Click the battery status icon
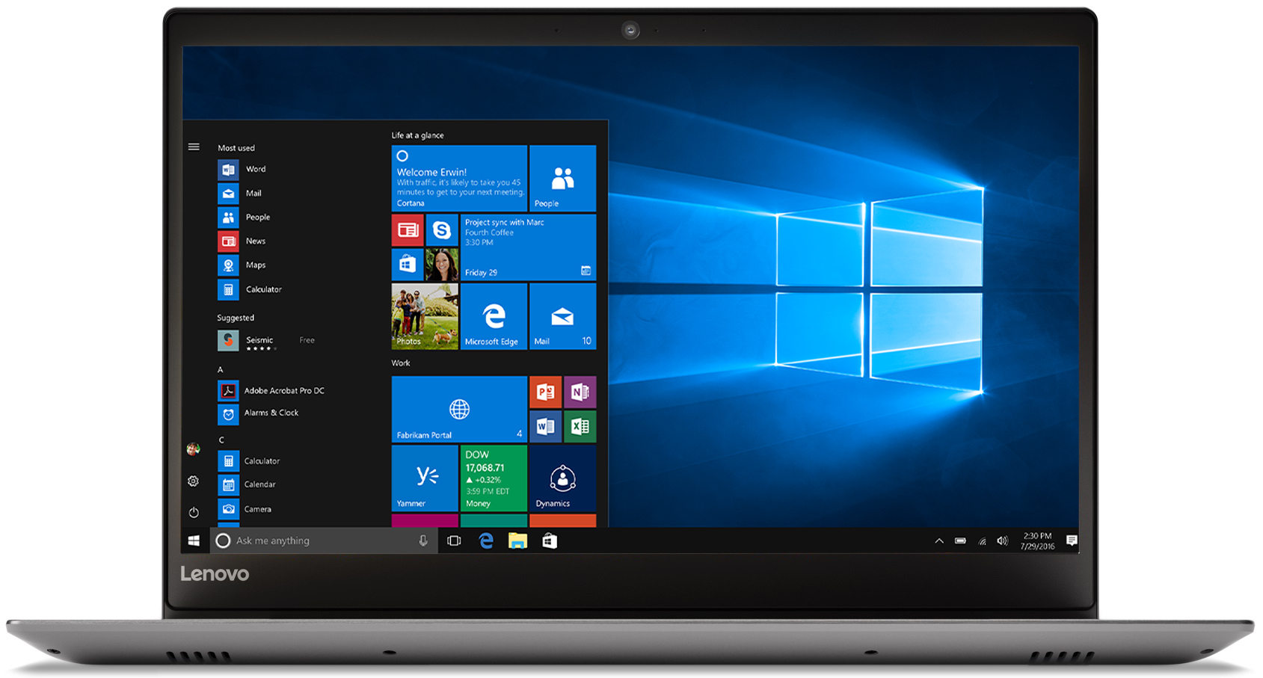Image resolution: width=1263 pixels, height=678 pixels. tap(960, 541)
